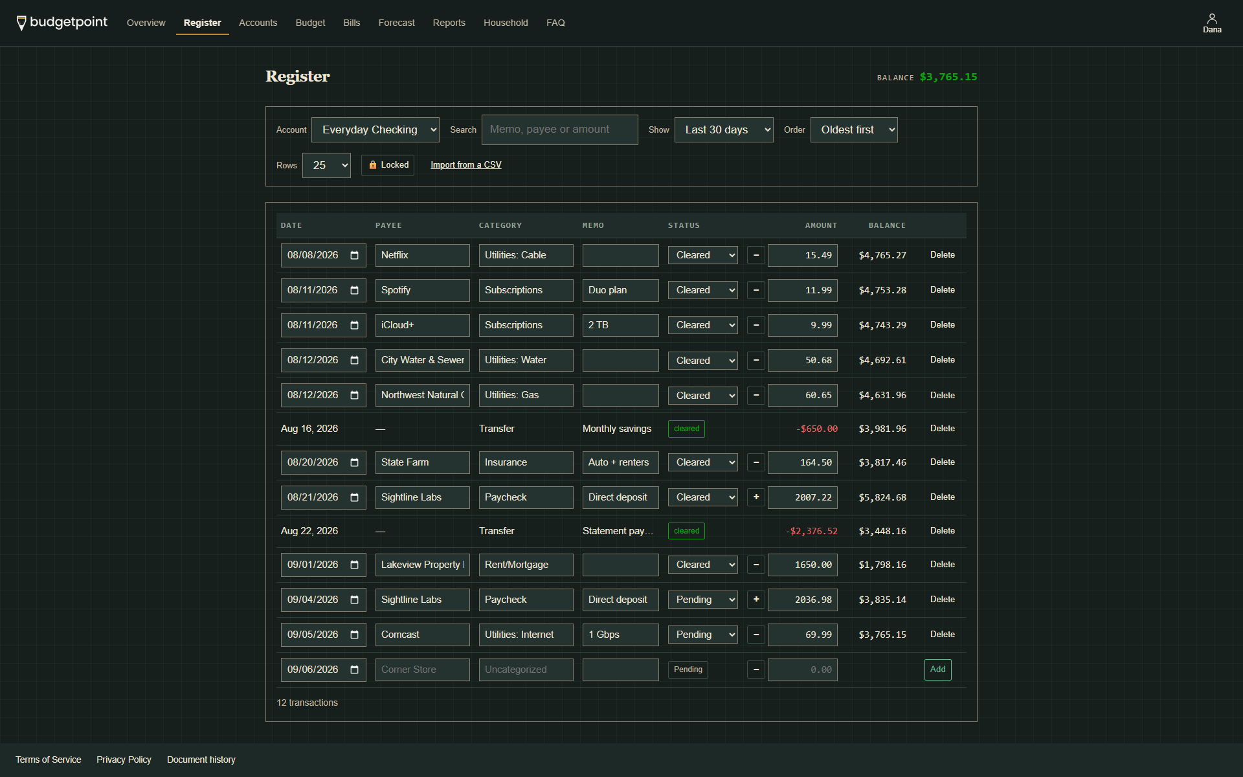Click the budgetpoint logo
Viewport: 1243px width, 777px height.
pyautogui.click(x=62, y=23)
